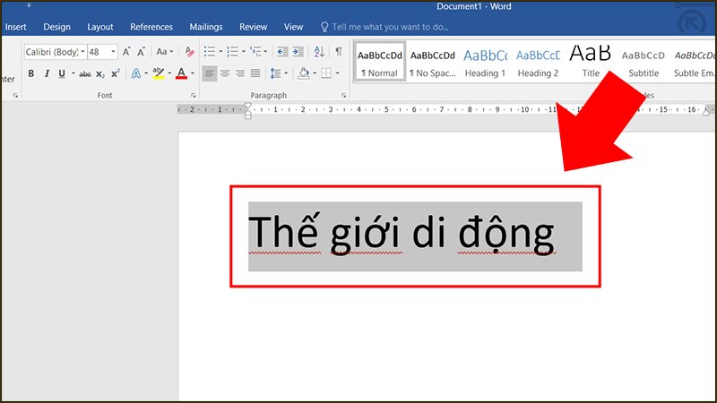The height and width of the screenshot is (403, 717).
Task: Open the References tab
Action: pos(151,27)
